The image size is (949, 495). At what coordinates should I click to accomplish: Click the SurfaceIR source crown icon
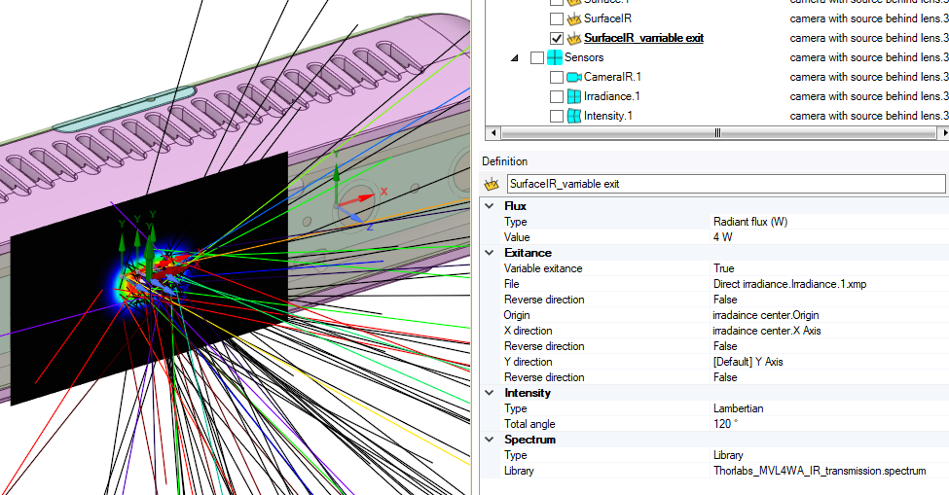tap(573, 18)
